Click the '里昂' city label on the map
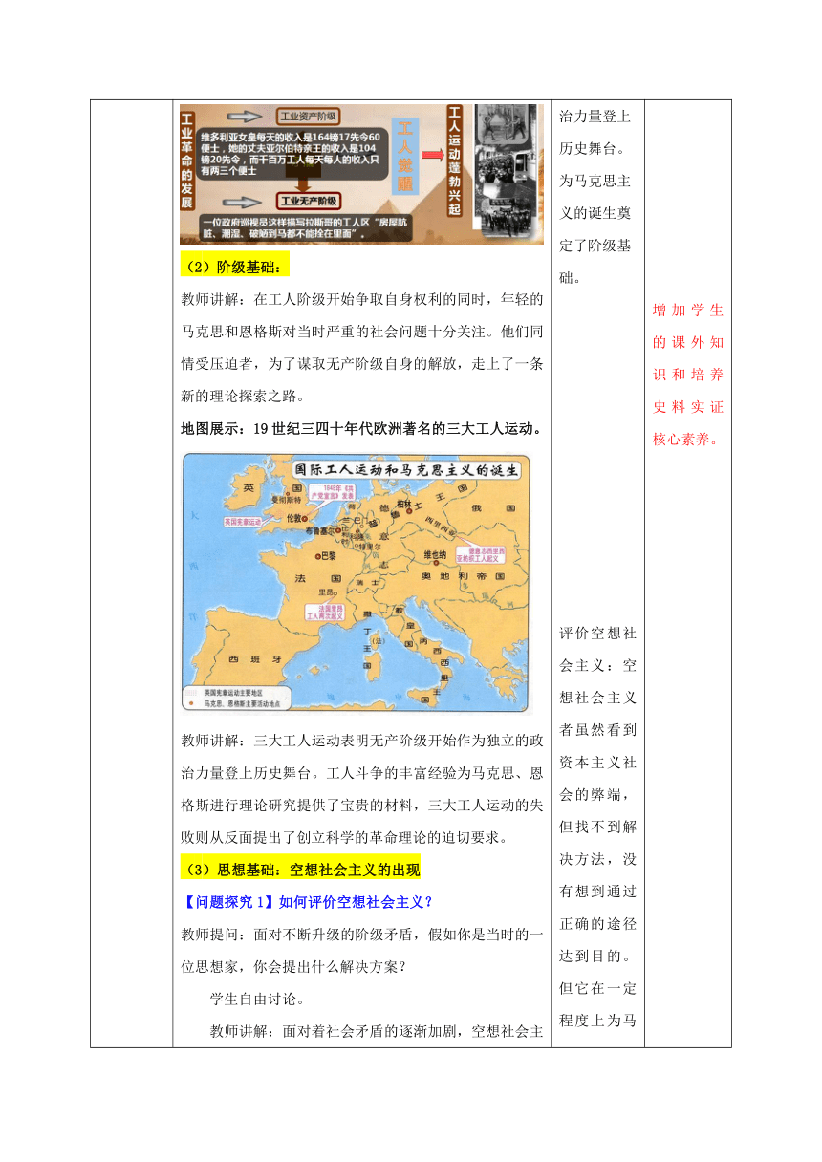This screenshot has height=1162, width=822. [x=327, y=592]
